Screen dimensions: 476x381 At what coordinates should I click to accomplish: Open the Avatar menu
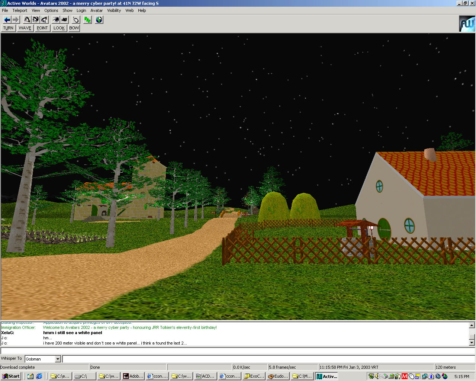(96, 10)
